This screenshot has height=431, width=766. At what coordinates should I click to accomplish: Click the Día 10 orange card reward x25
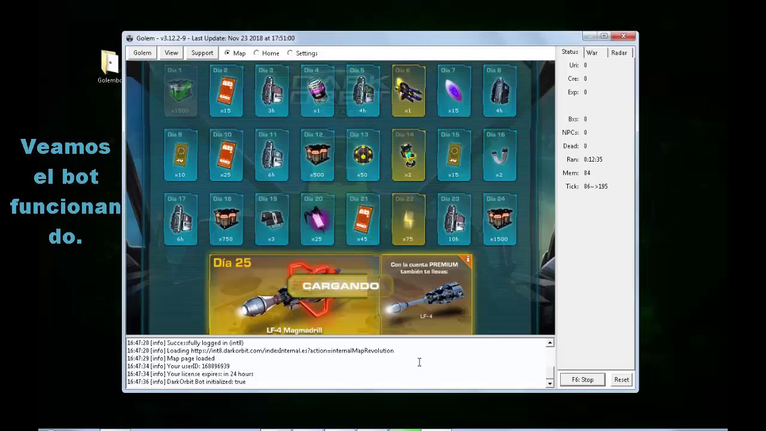pyautogui.click(x=226, y=155)
